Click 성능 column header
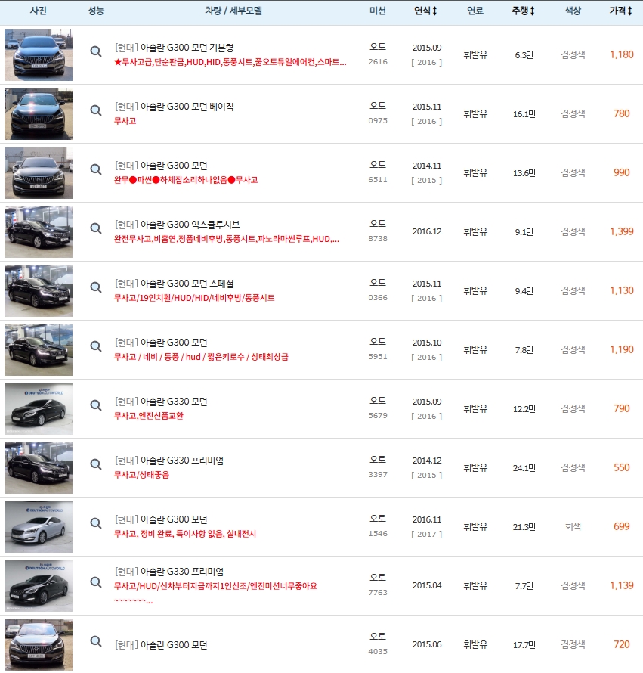 [96, 11]
